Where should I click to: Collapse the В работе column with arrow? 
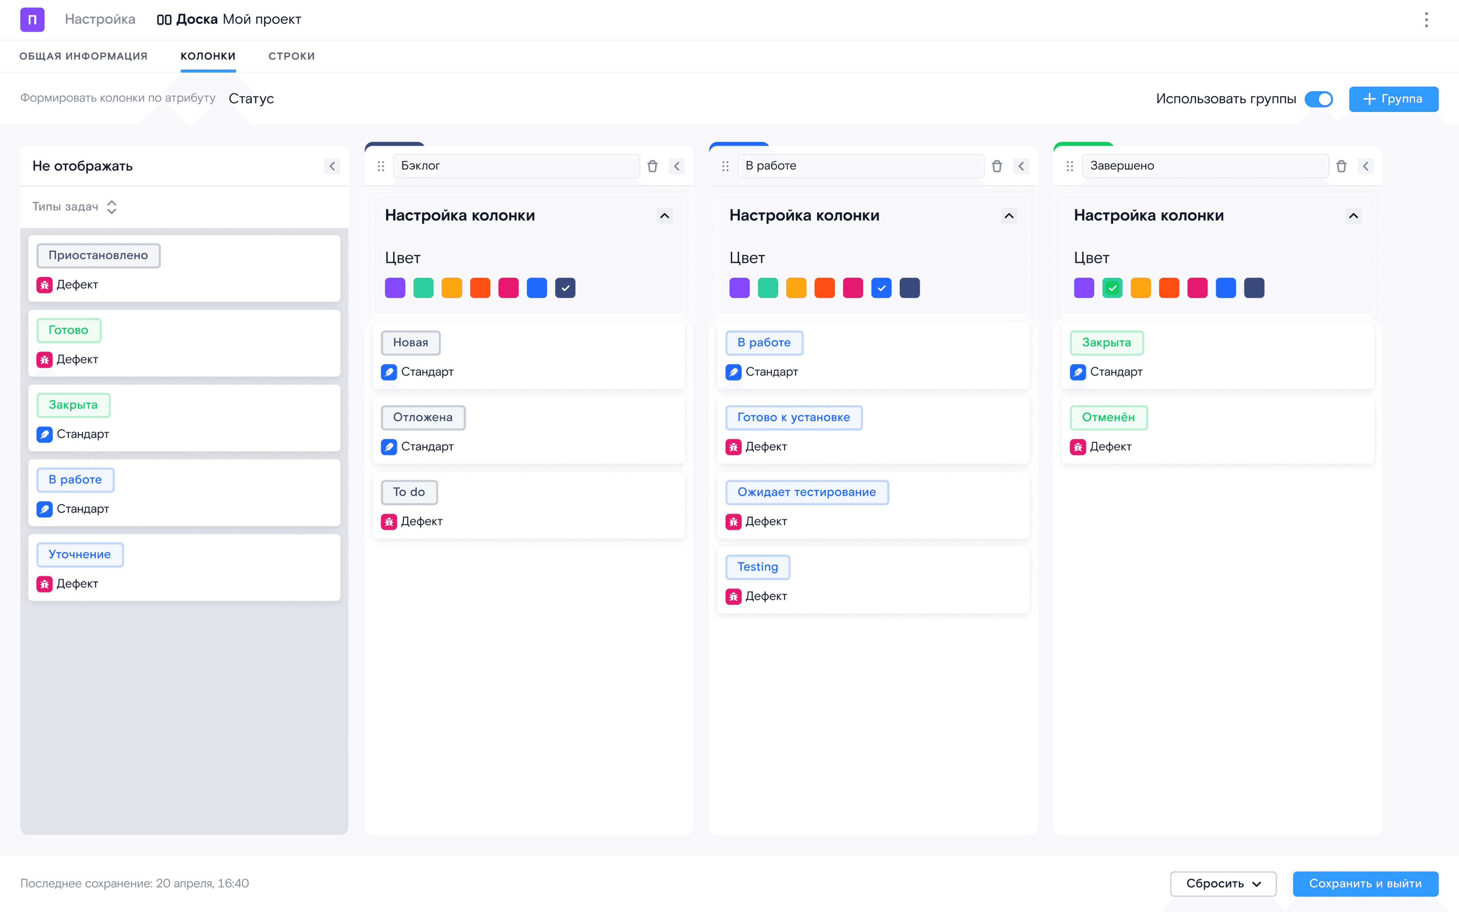click(x=1021, y=166)
